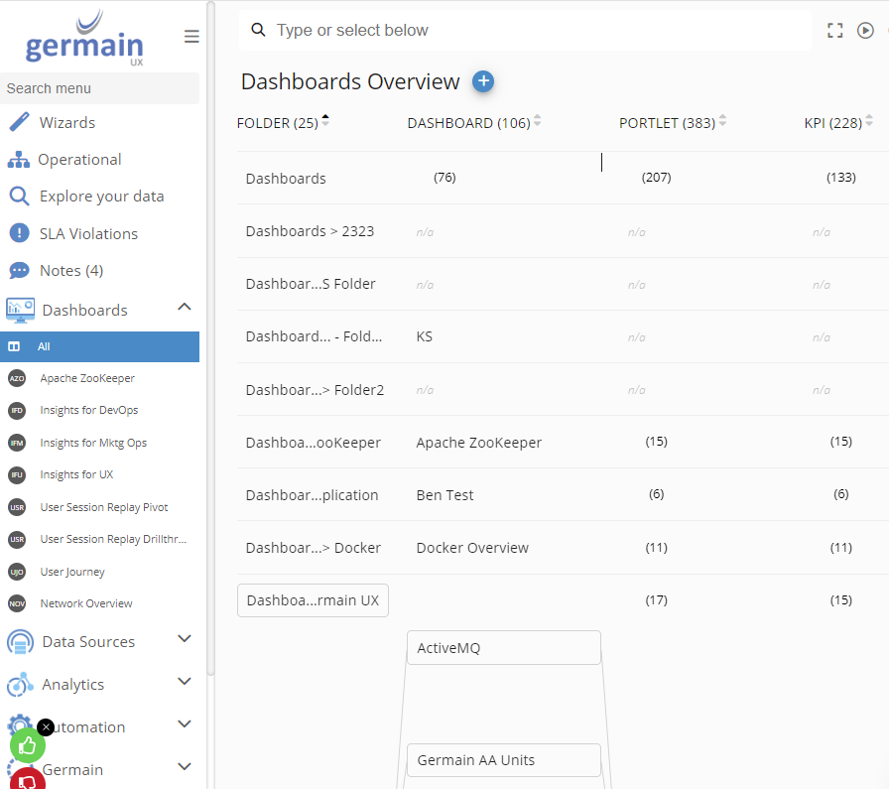
Task: Expand the Analytics section
Action: pyautogui.click(x=184, y=682)
